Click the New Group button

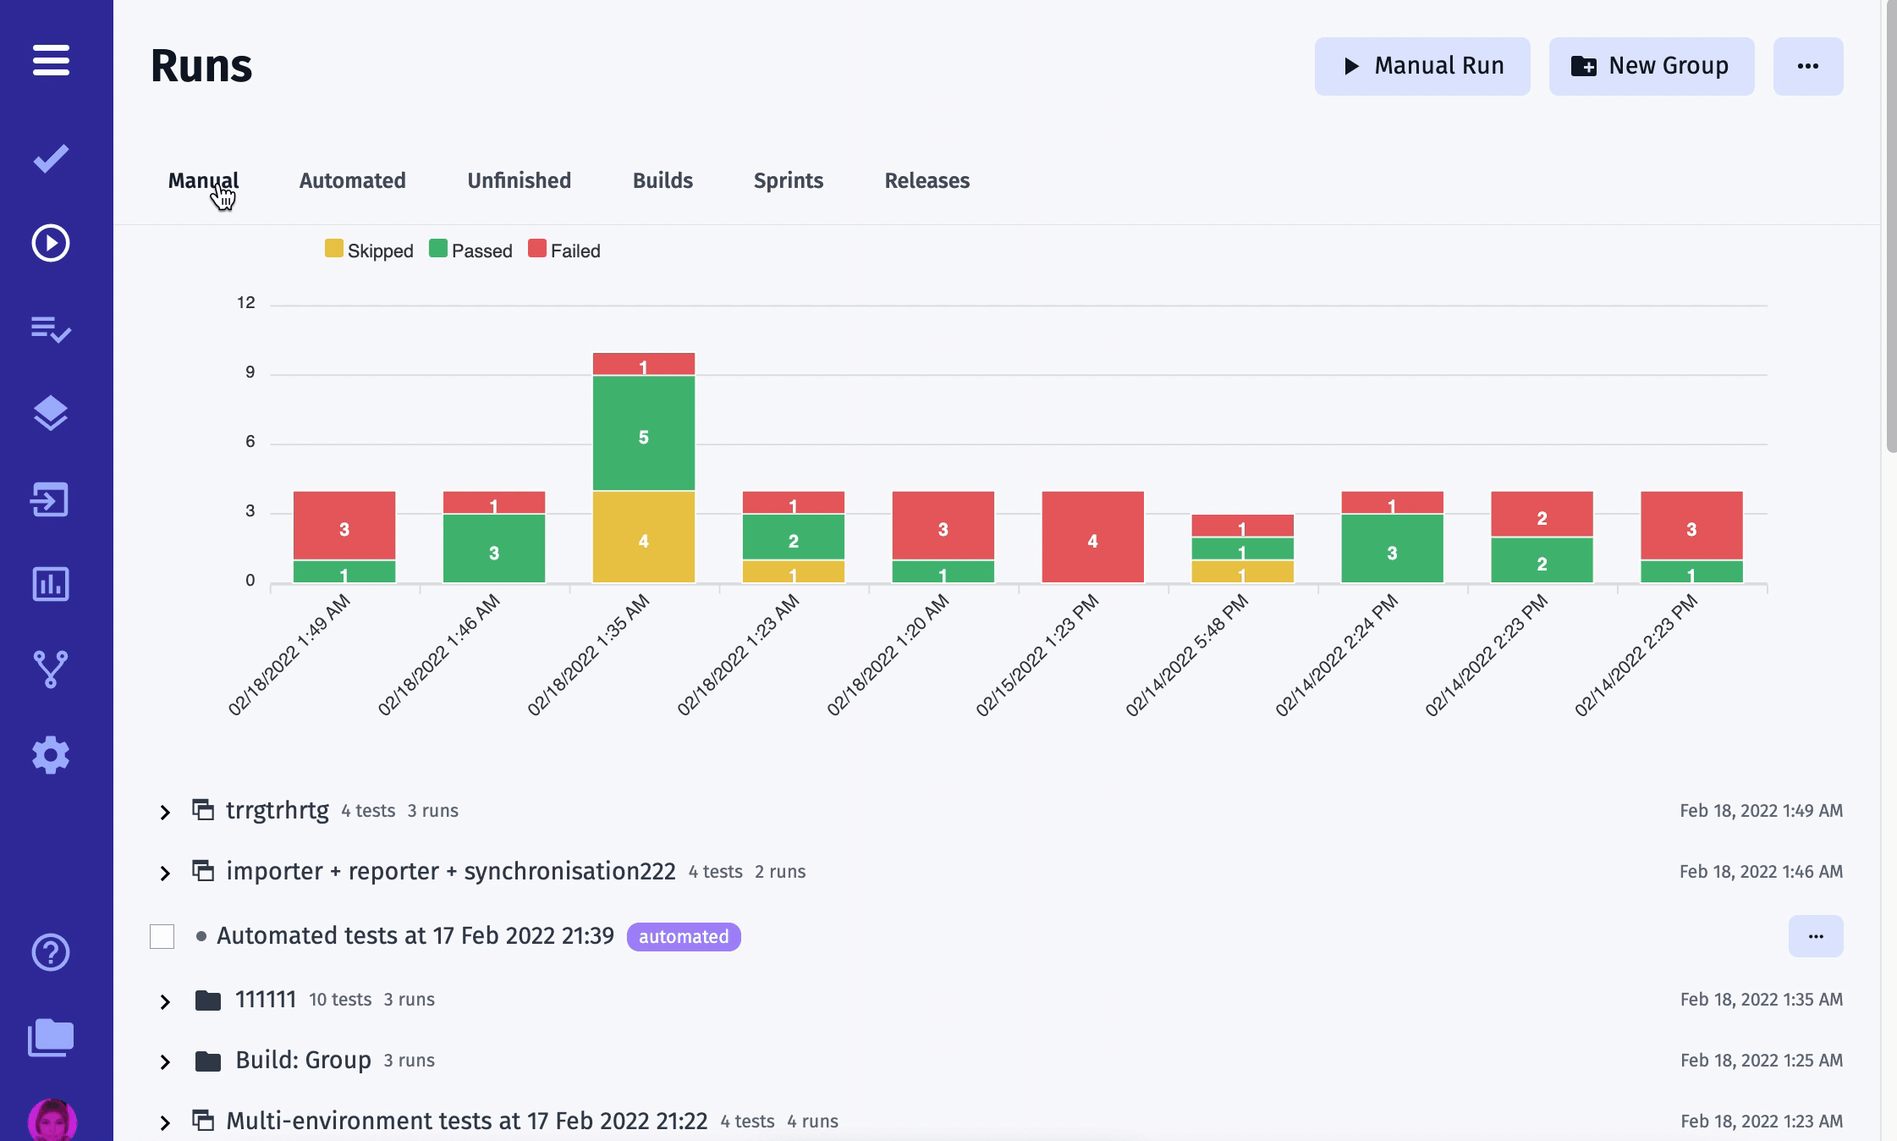(1651, 63)
